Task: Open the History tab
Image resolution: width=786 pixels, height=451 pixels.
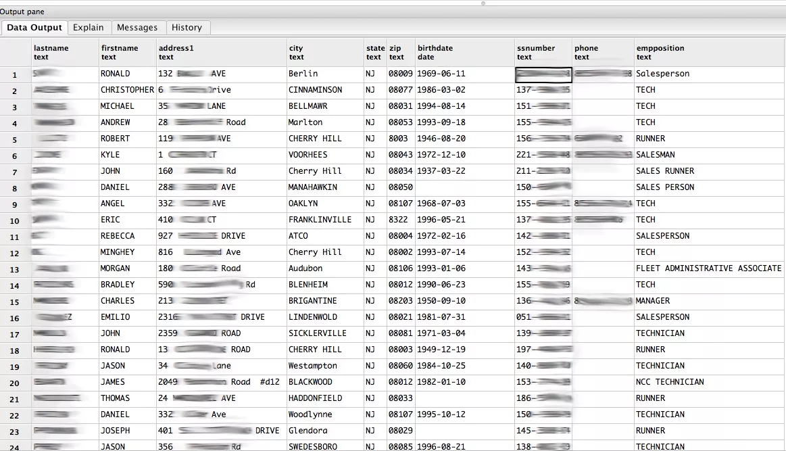Action: tap(187, 28)
